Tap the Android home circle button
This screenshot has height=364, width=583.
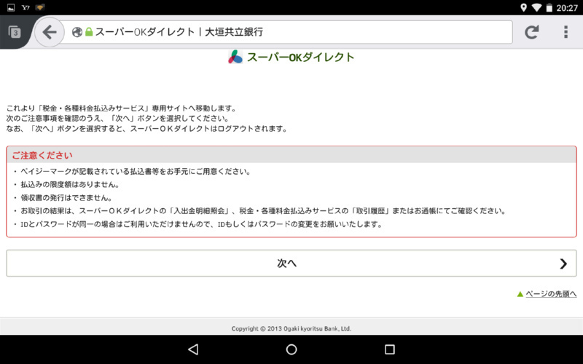(x=291, y=349)
